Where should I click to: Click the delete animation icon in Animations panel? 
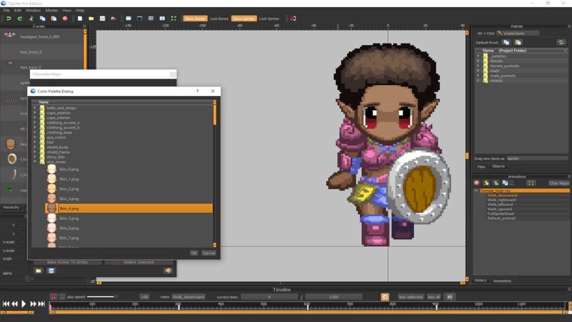point(476,183)
